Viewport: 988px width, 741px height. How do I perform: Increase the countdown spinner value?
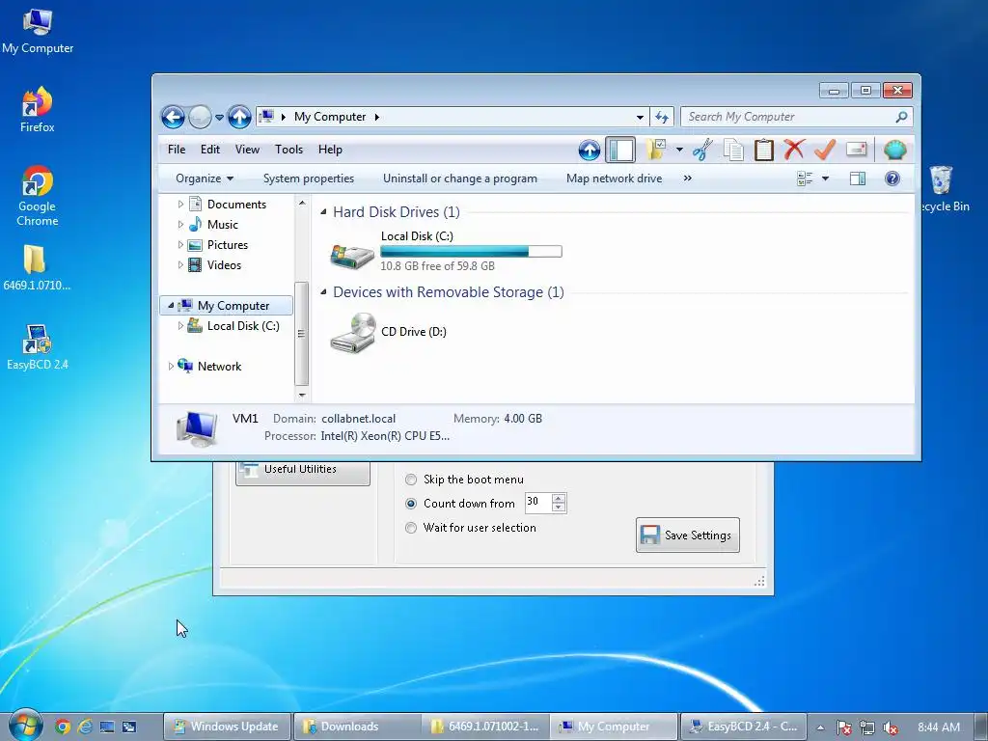[559, 498]
